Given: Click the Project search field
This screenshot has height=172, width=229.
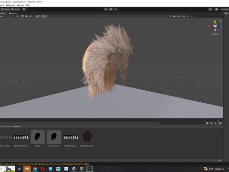Looking at the screenshot, I should point(181,123).
